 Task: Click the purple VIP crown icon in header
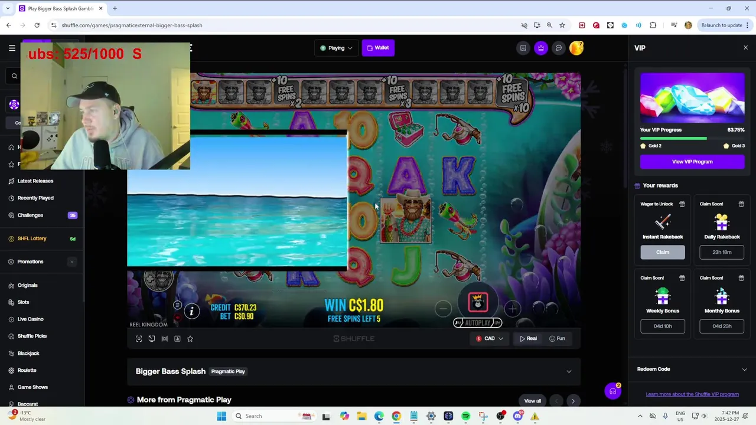point(540,48)
